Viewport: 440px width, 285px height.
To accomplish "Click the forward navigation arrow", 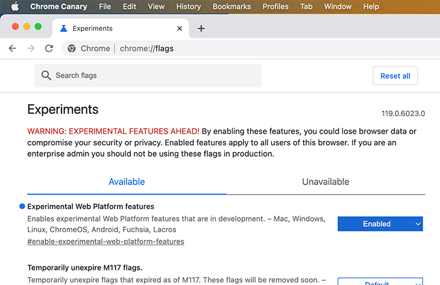I will 31,48.
